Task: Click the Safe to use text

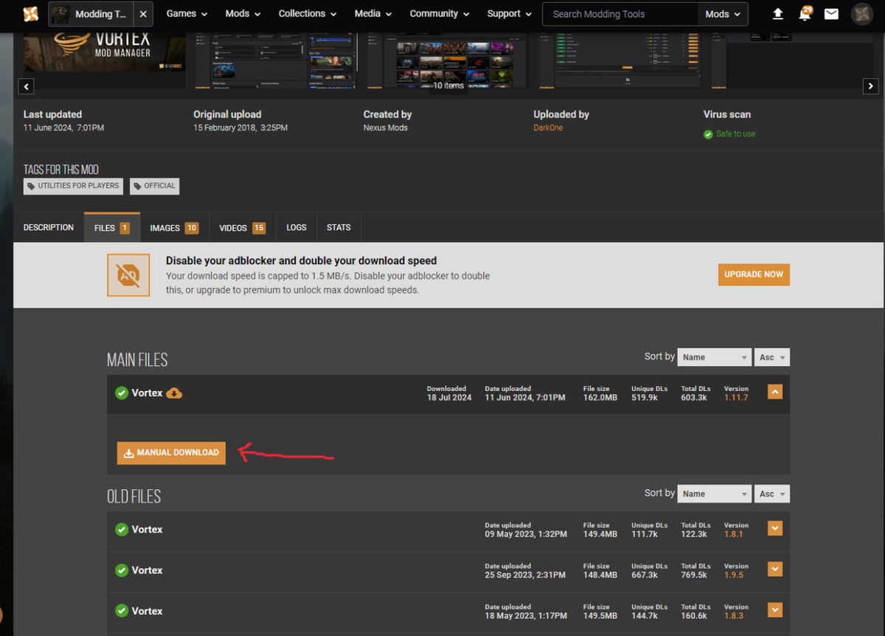Action: tap(736, 134)
